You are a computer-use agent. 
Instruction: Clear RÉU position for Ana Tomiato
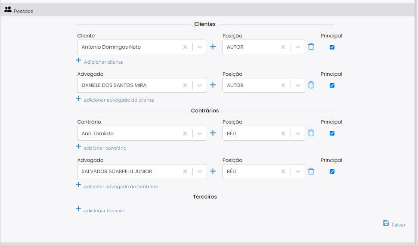click(x=283, y=133)
